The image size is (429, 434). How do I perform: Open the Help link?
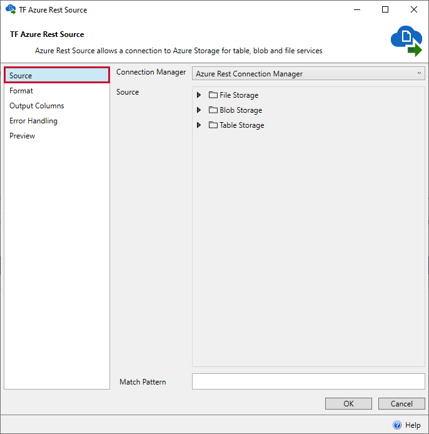[413, 425]
